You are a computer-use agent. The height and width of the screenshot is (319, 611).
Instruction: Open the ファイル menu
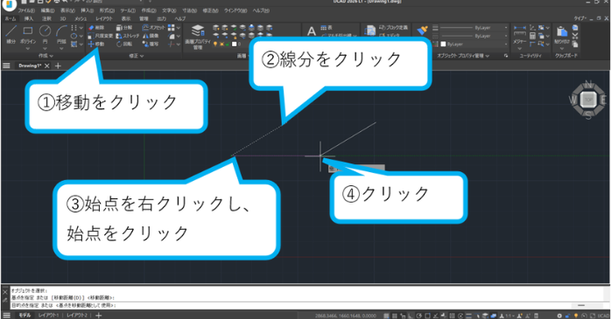26,10
